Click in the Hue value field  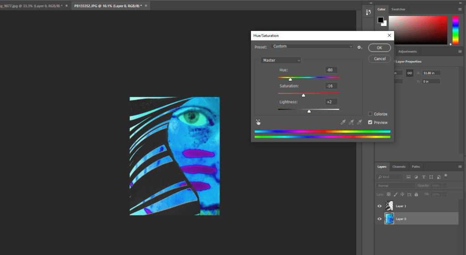tap(331, 70)
